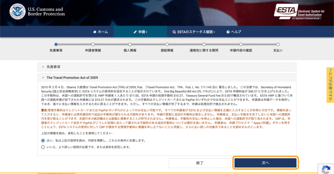
Task: Select the 免責事項 progress step marker
Action: point(56,45)
